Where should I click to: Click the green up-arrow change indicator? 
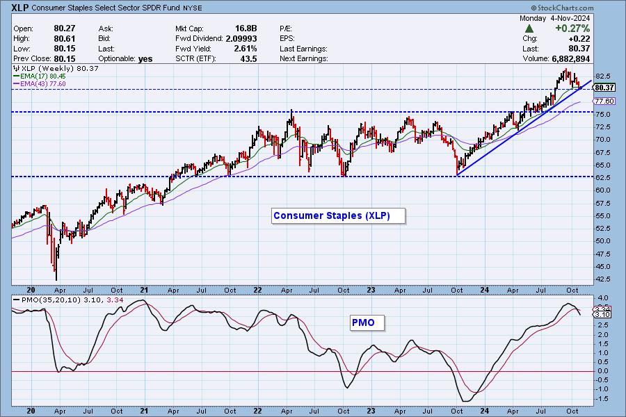click(x=529, y=28)
